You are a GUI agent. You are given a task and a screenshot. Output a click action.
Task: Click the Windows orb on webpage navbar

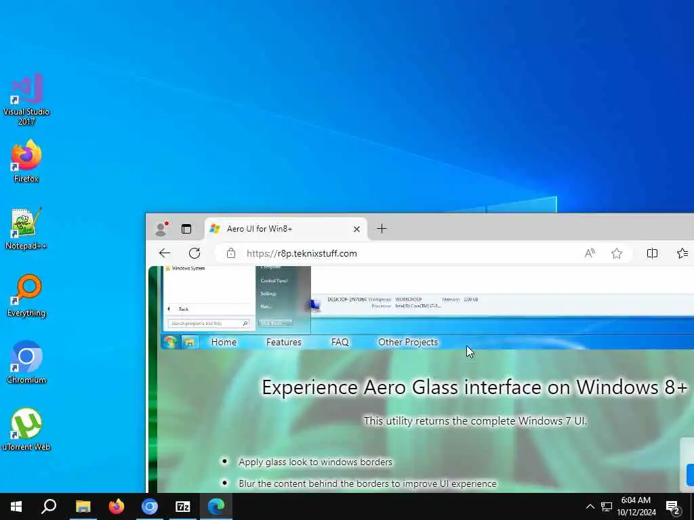[170, 342]
